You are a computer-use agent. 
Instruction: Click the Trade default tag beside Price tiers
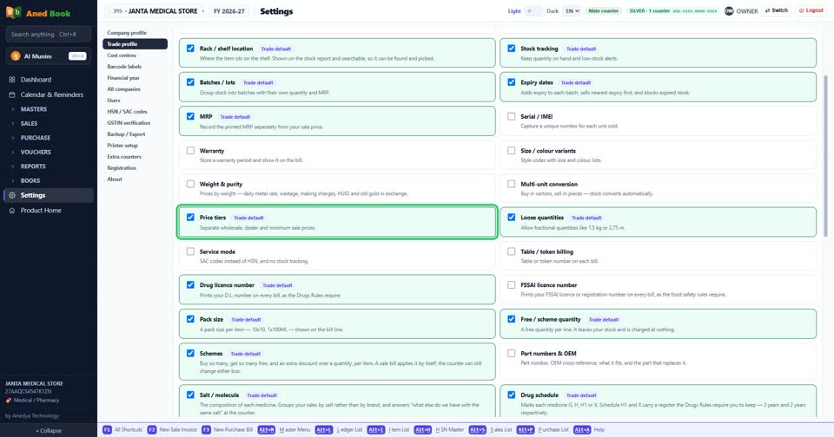click(248, 218)
